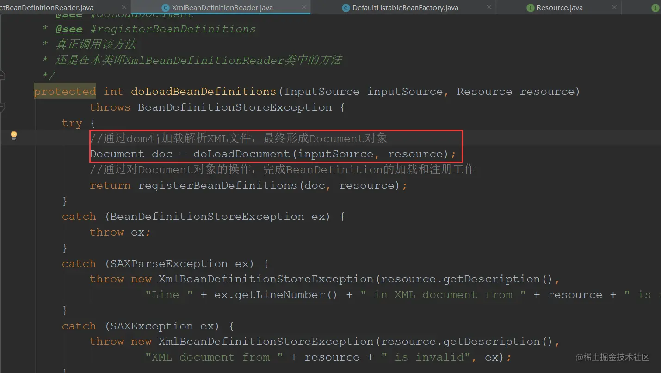Click the interface icon on Resource.java tab
This screenshot has width=661, height=373.
tap(531, 7)
